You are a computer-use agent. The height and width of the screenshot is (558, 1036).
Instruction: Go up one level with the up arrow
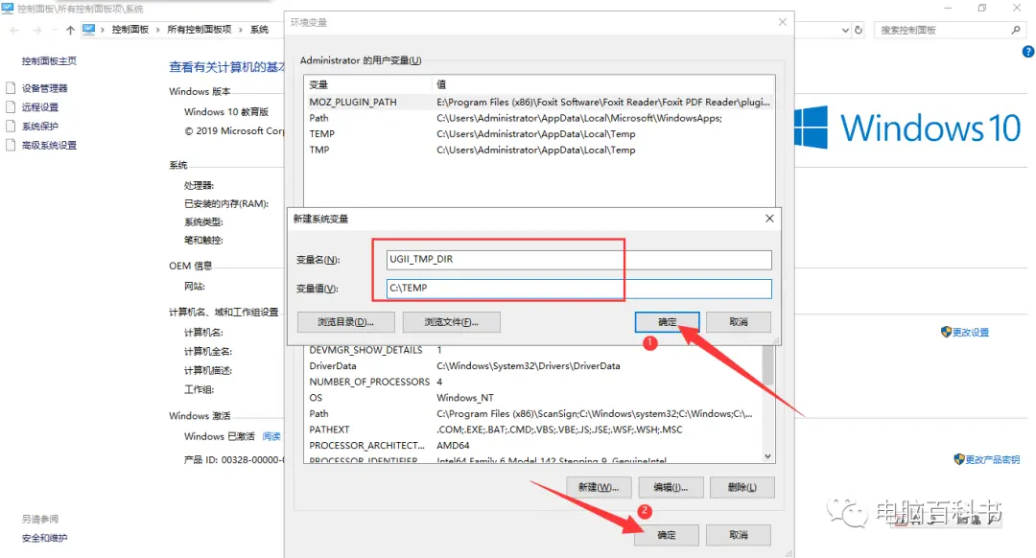pos(70,30)
